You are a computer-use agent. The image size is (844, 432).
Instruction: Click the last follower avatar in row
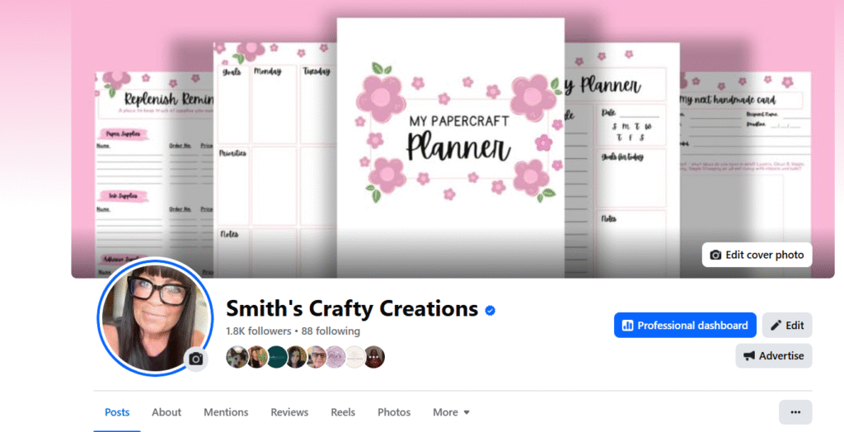[x=374, y=357]
